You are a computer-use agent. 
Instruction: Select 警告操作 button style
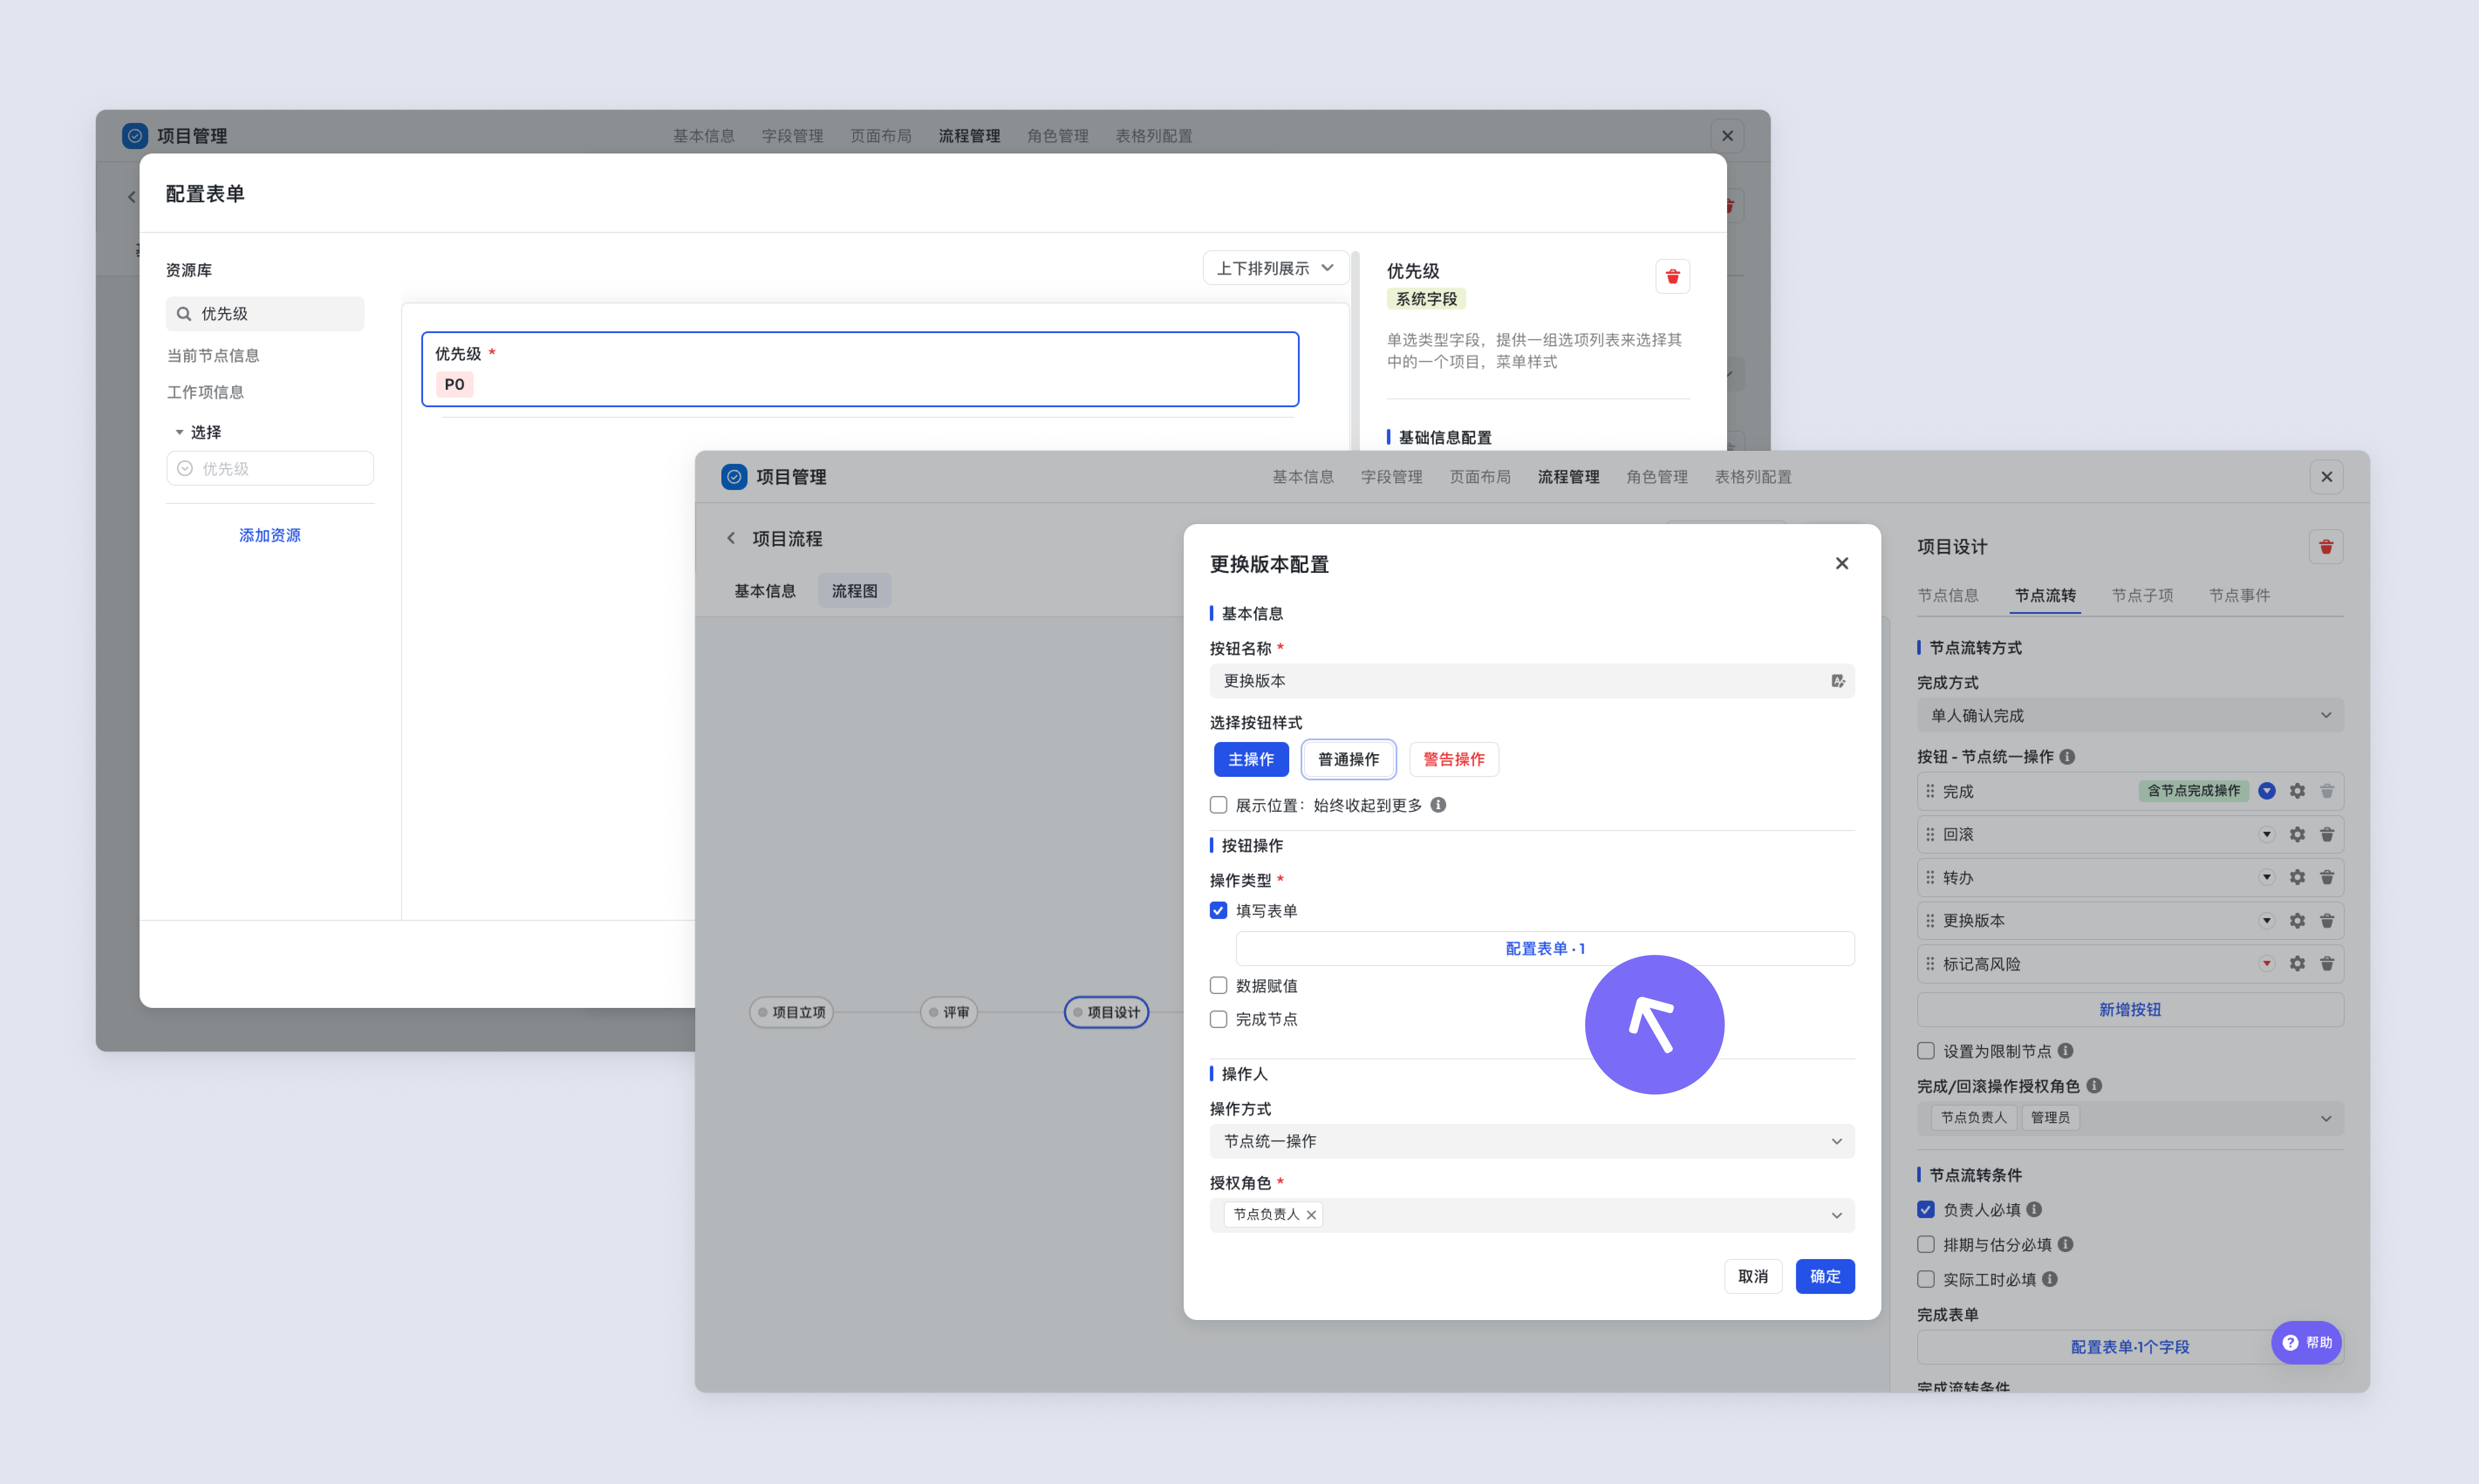(x=1454, y=760)
